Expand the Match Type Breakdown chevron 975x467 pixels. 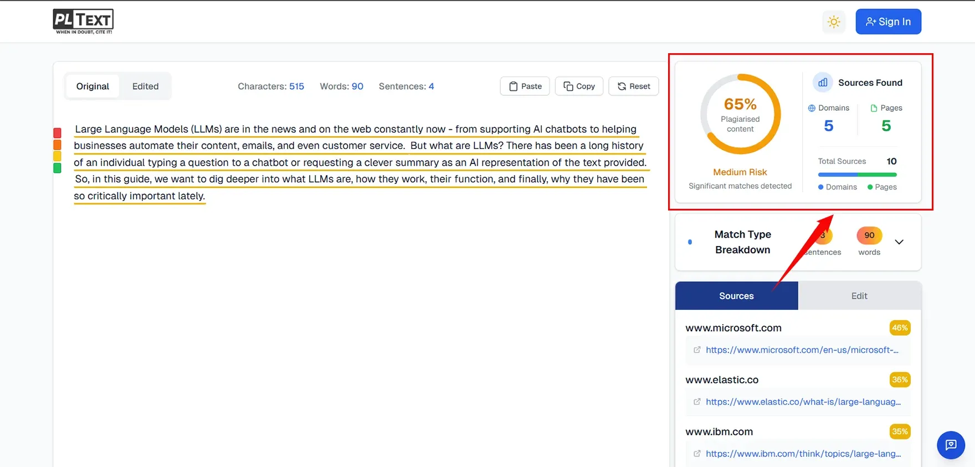tap(899, 242)
